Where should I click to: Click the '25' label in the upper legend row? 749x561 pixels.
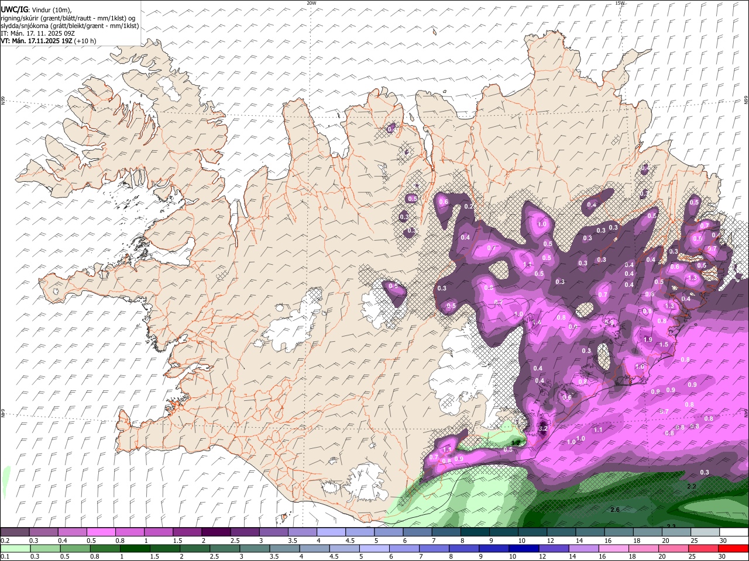click(x=694, y=541)
